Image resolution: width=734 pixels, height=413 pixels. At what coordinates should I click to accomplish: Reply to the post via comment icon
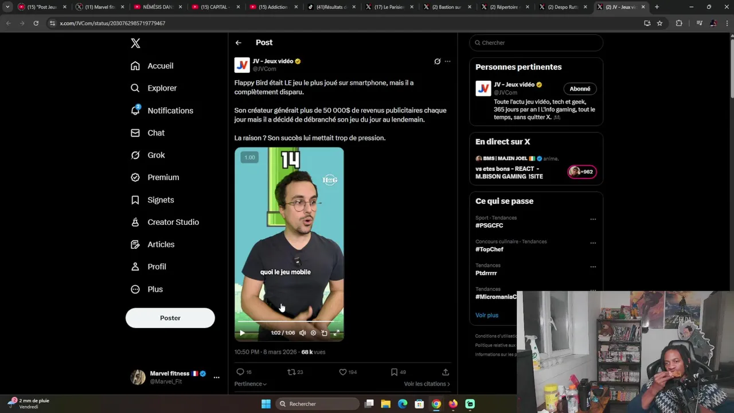click(x=240, y=372)
